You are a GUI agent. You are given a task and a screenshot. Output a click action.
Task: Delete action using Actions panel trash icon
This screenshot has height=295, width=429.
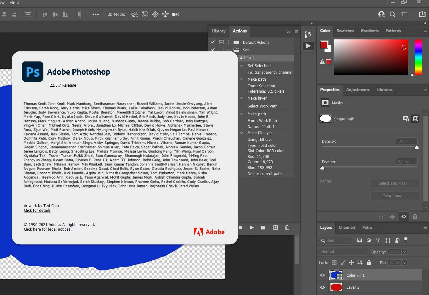[x=287, y=228]
